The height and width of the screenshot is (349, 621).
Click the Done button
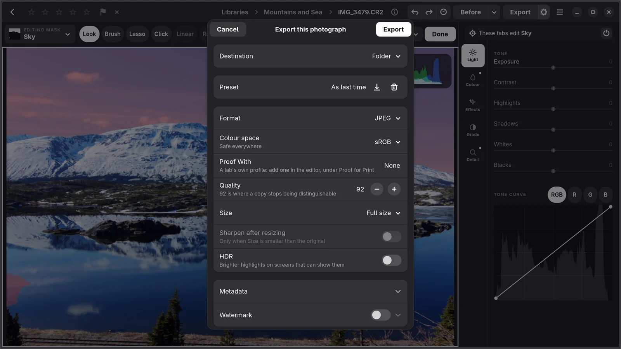(440, 34)
